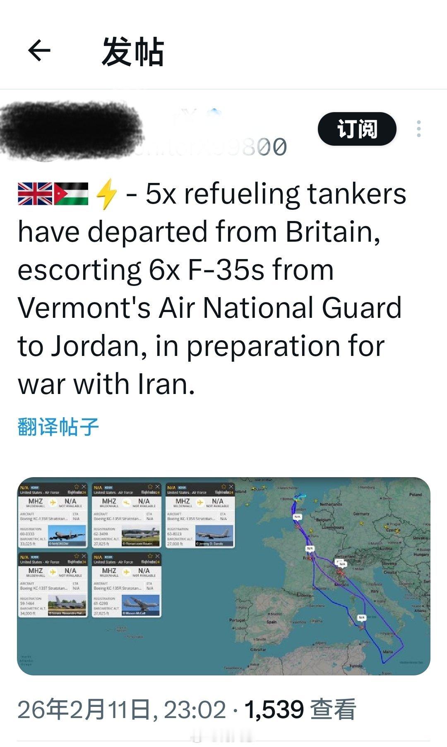Toggle the star on the 63-8023 flight card
Screen dimensions: 447x747
[x=224, y=486]
